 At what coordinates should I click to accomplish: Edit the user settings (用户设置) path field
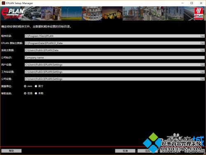(112, 65)
